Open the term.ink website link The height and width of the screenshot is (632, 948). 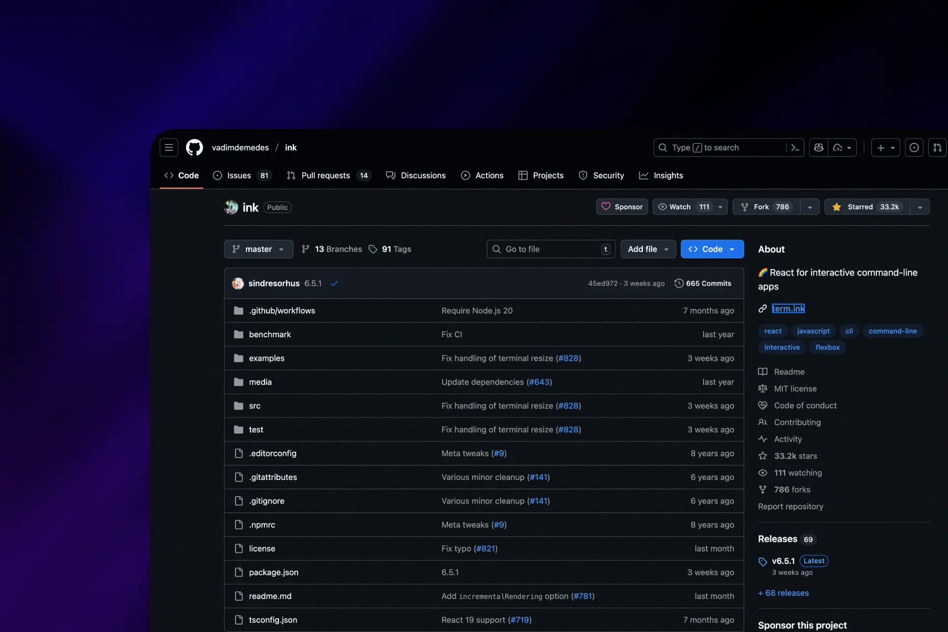pos(789,309)
